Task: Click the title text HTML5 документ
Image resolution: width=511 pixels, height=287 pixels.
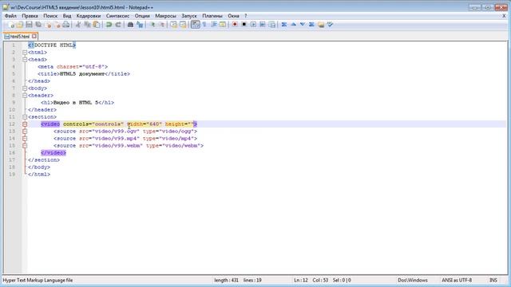Action: click(x=82, y=74)
